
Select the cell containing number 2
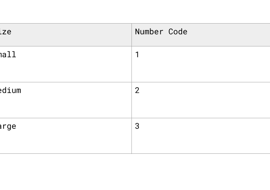tap(200, 100)
